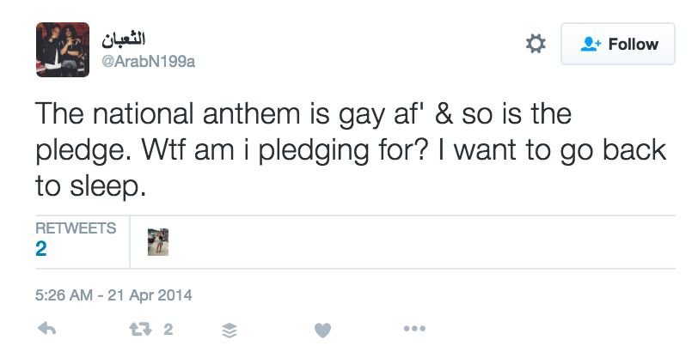The width and height of the screenshot is (698, 364).
Task: View the retweeter's small avatar thumbnail
Action: point(158,242)
